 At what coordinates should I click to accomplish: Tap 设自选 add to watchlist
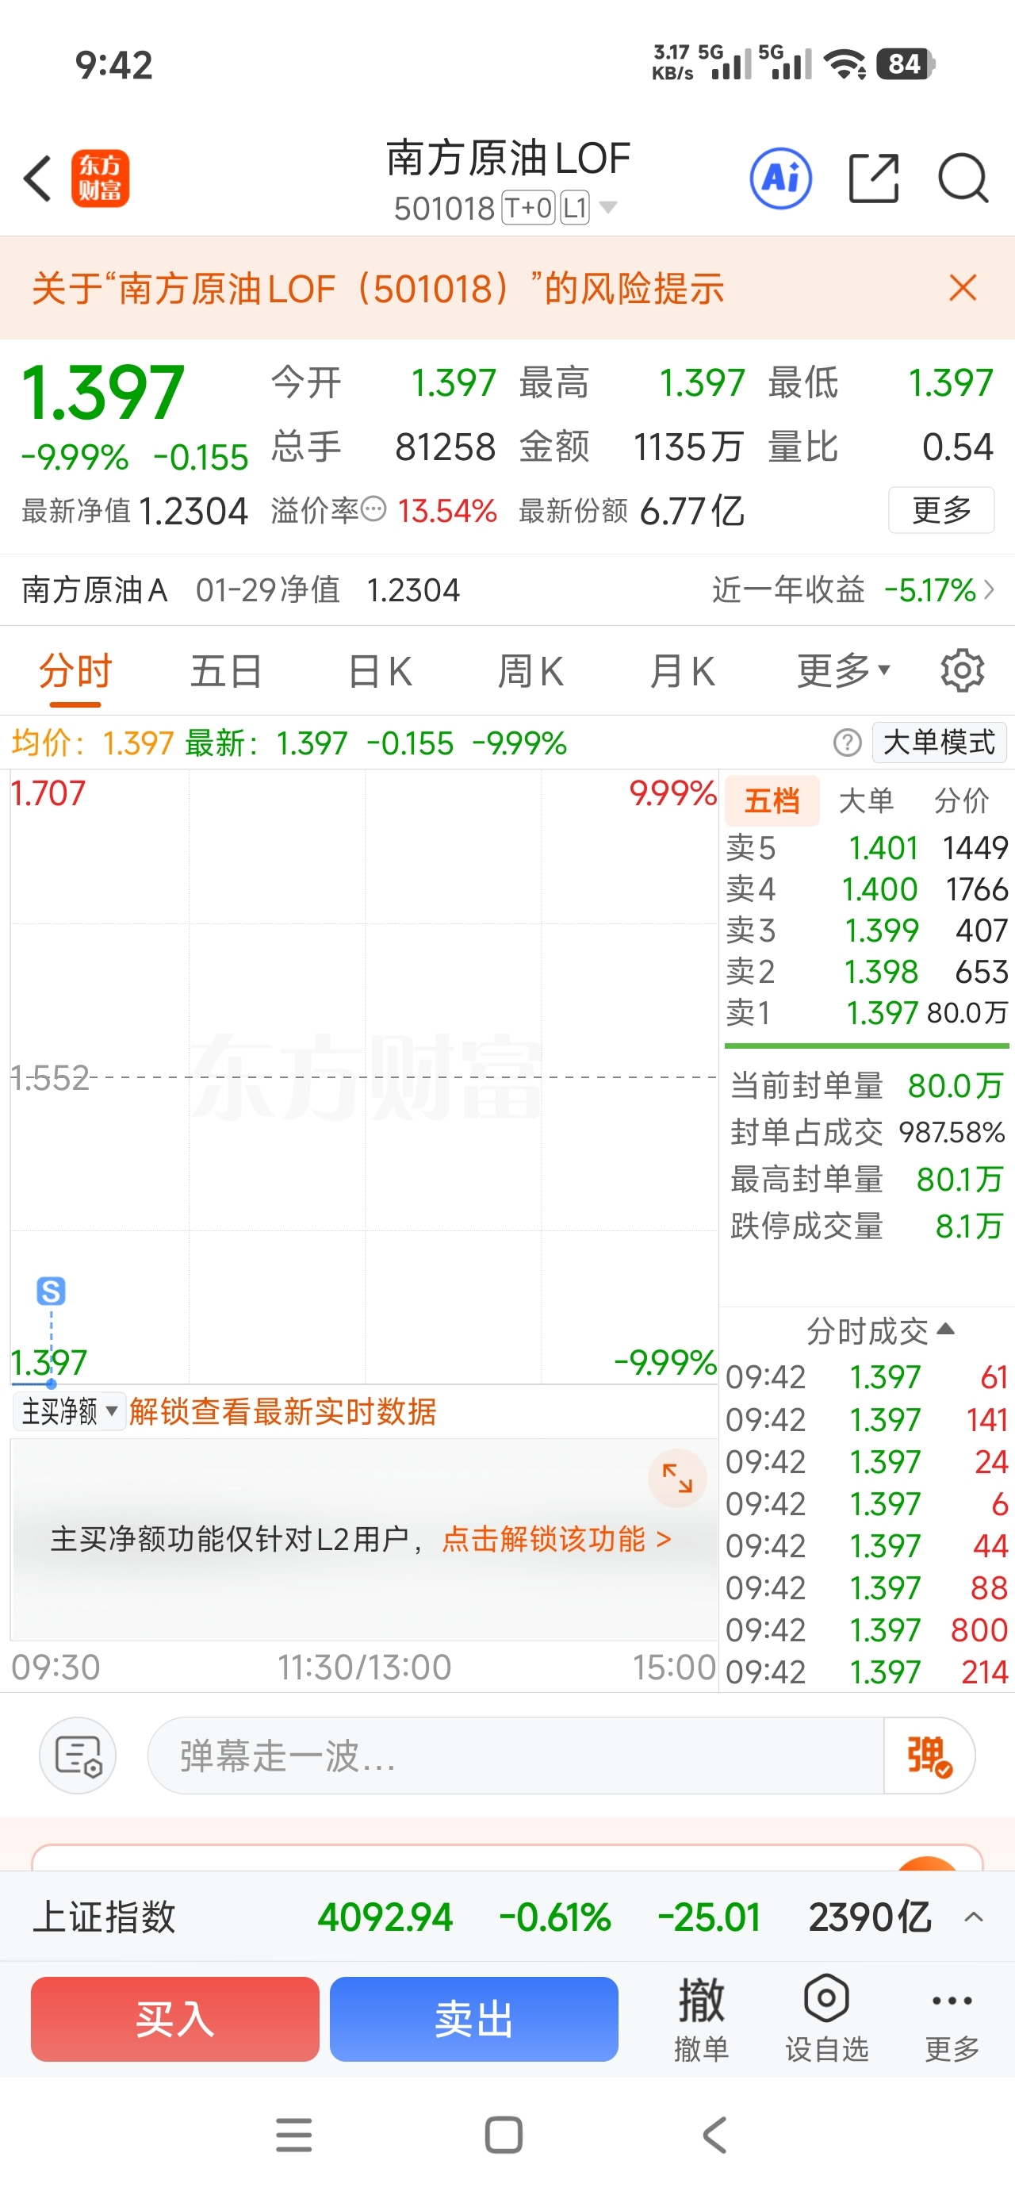(x=826, y=2019)
